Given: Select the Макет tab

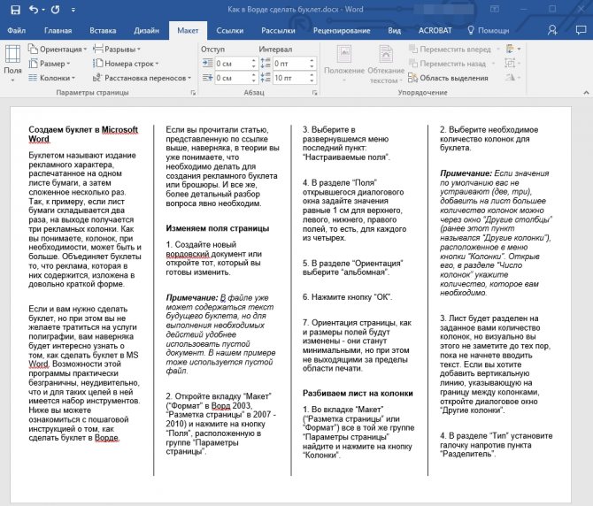Looking at the screenshot, I should pos(188,31).
